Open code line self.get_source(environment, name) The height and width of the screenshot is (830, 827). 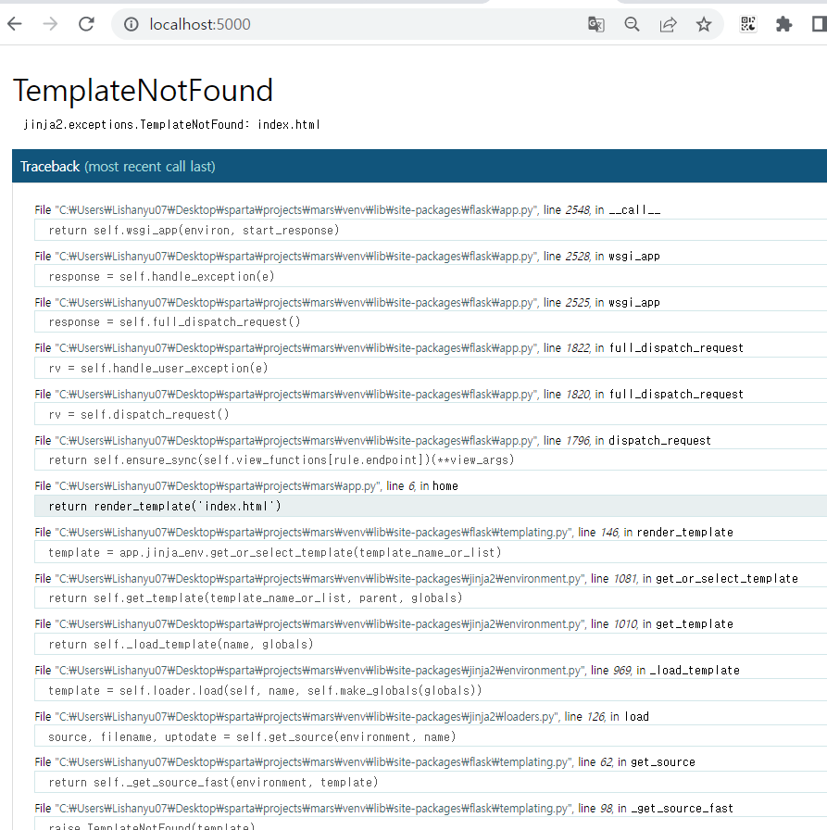[431, 736]
